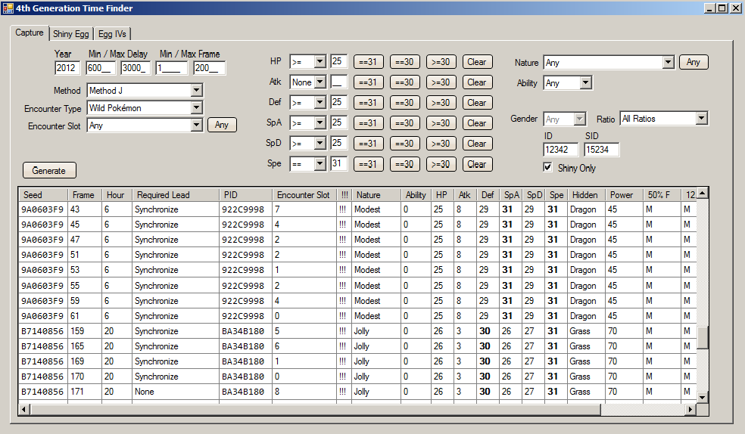Click the Atk value field
The width and height of the screenshot is (745, 434).
click(338, 82)
